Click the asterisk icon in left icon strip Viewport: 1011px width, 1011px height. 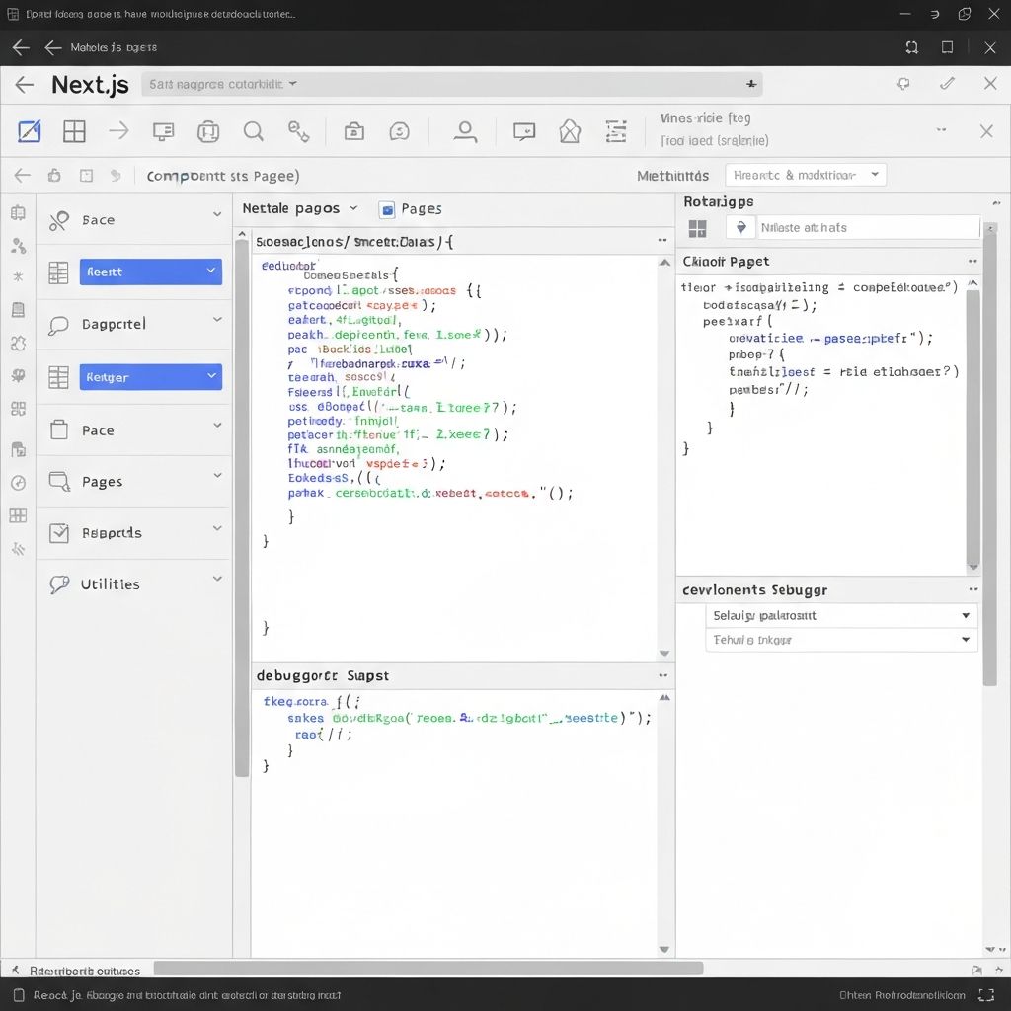coord(18,276)
